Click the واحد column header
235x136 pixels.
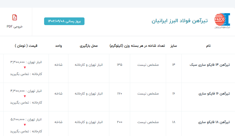(x=58, y=46)
